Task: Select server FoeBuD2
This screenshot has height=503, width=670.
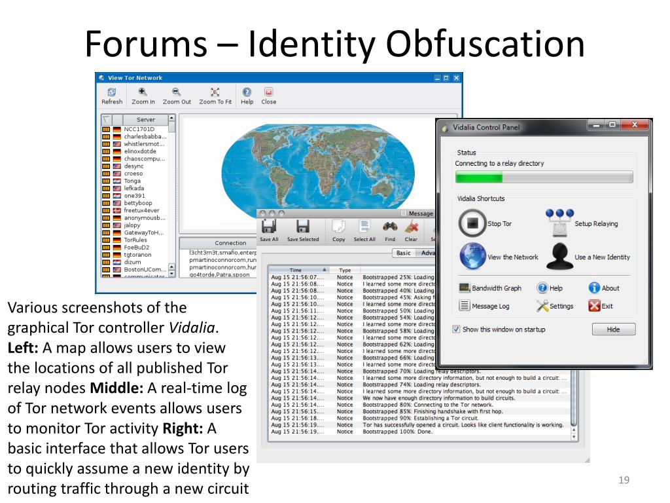Action: tap(134, 247)
